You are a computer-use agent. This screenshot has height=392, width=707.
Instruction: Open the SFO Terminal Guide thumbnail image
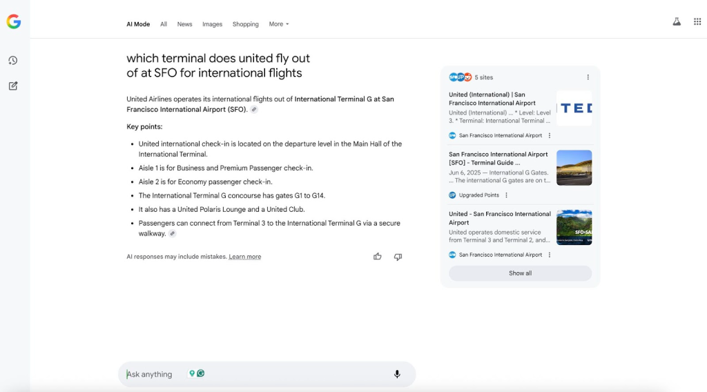574,168
